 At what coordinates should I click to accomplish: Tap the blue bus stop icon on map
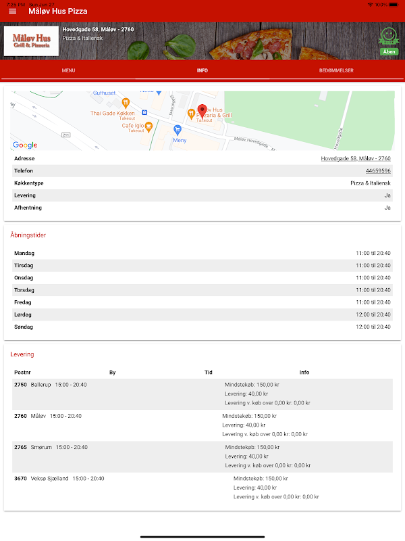click(144, 112)
